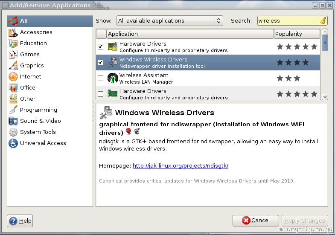Click Windows Wireless Drivers icon in description pane

pos(106,113)
